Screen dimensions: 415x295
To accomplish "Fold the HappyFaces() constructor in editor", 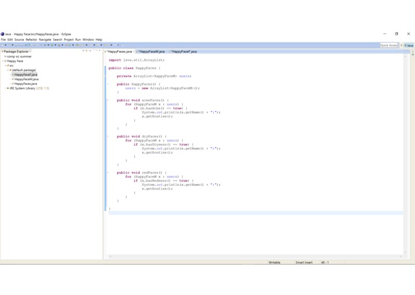I will point(107,84).
